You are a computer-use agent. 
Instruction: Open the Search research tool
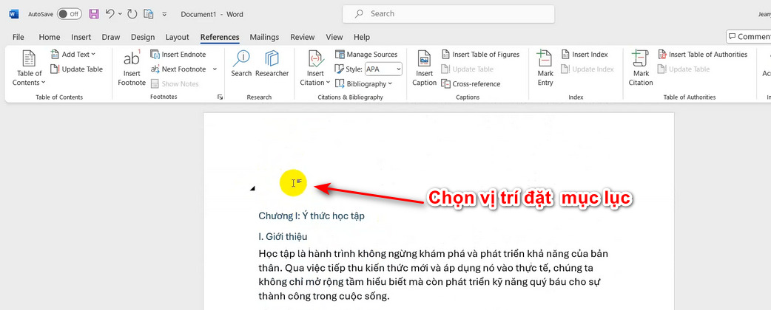pos(241,63)
